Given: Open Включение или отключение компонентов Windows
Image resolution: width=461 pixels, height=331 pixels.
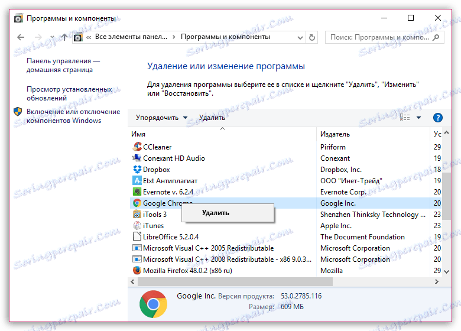Looking at the screenshot, I should click(x=73, y=116).
